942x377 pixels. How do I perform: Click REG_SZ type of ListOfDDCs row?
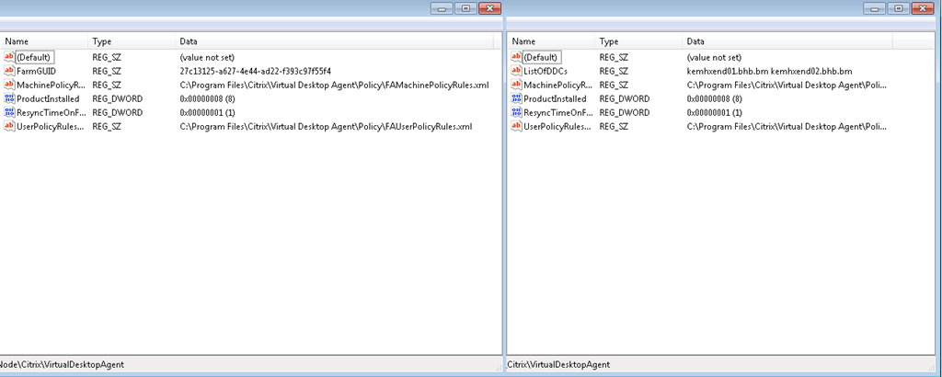[614, 71]
